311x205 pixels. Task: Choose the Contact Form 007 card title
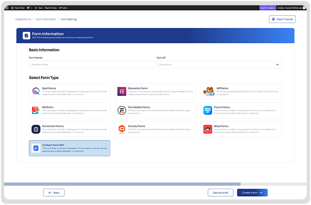[x=53, y=145]
